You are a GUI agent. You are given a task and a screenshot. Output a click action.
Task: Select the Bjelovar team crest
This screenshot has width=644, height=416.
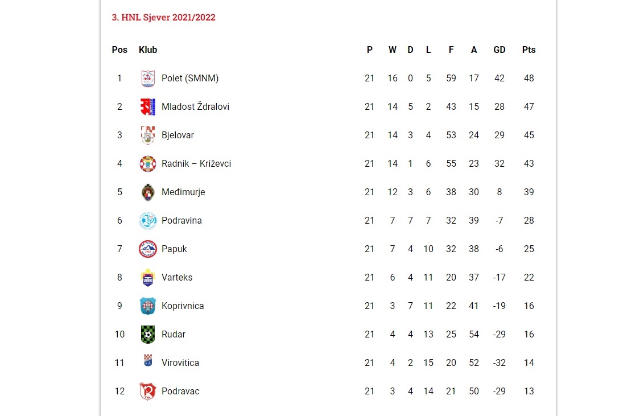point(148,135)
